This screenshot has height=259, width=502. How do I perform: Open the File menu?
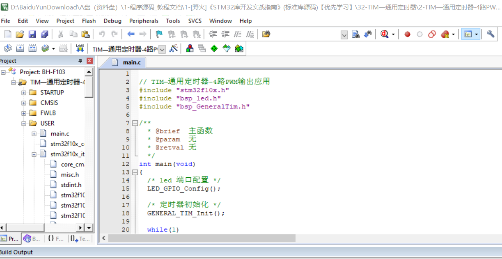pos(6,21)
